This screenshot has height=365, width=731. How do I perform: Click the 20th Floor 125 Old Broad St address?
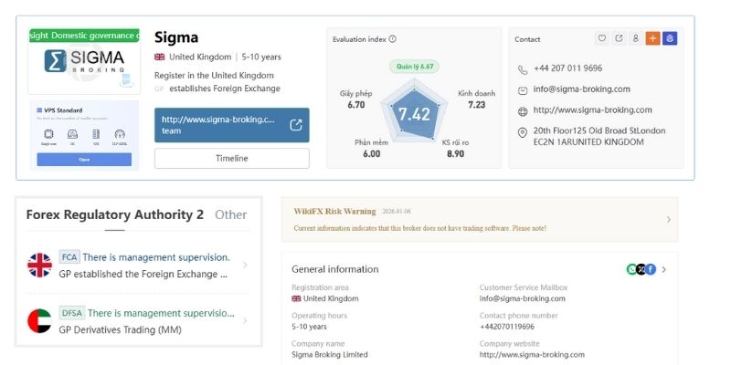(x=599, y=136)
